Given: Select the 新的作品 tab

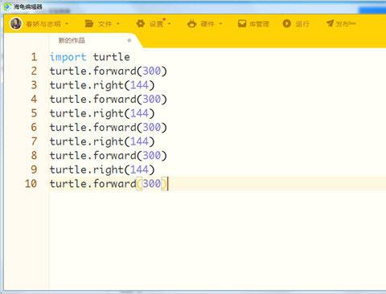Looking at the screenshot, I should pos(72,40).
